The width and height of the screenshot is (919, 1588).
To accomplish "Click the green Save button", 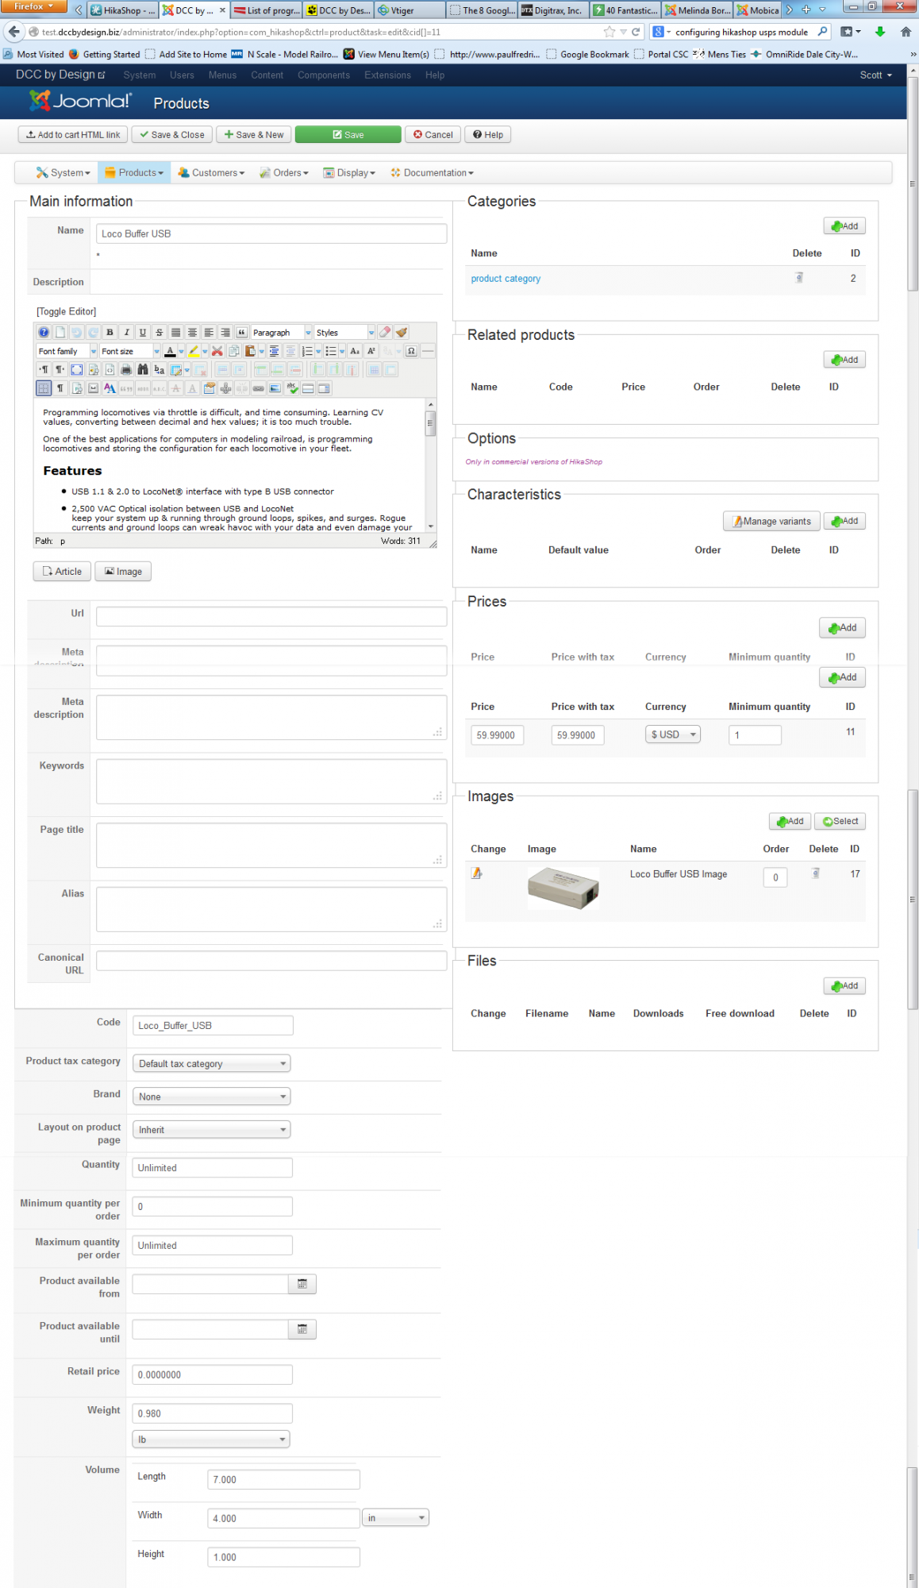I will (x=348, y=134).
